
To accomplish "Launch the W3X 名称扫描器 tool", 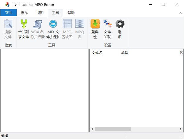I will [x=38, y=29].
